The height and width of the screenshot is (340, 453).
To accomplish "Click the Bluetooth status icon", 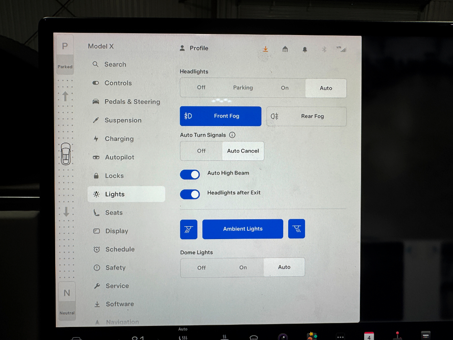I will point(324,50).
